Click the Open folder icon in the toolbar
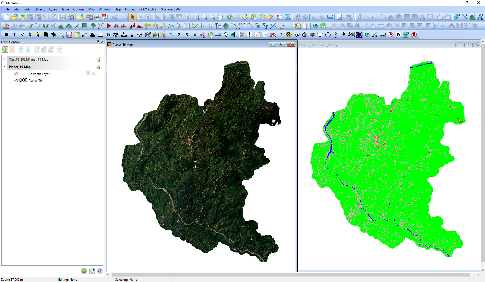Viewport: 485px width, 282px height. [x=14, y=17]
